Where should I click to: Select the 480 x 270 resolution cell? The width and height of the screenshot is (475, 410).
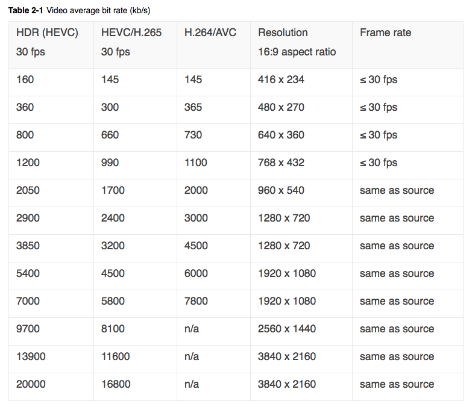(301, 110)
